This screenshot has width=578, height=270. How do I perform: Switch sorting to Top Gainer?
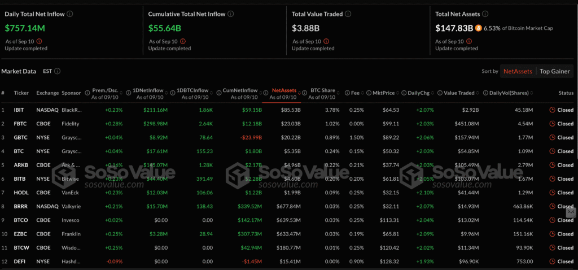(x=554, y=72)
